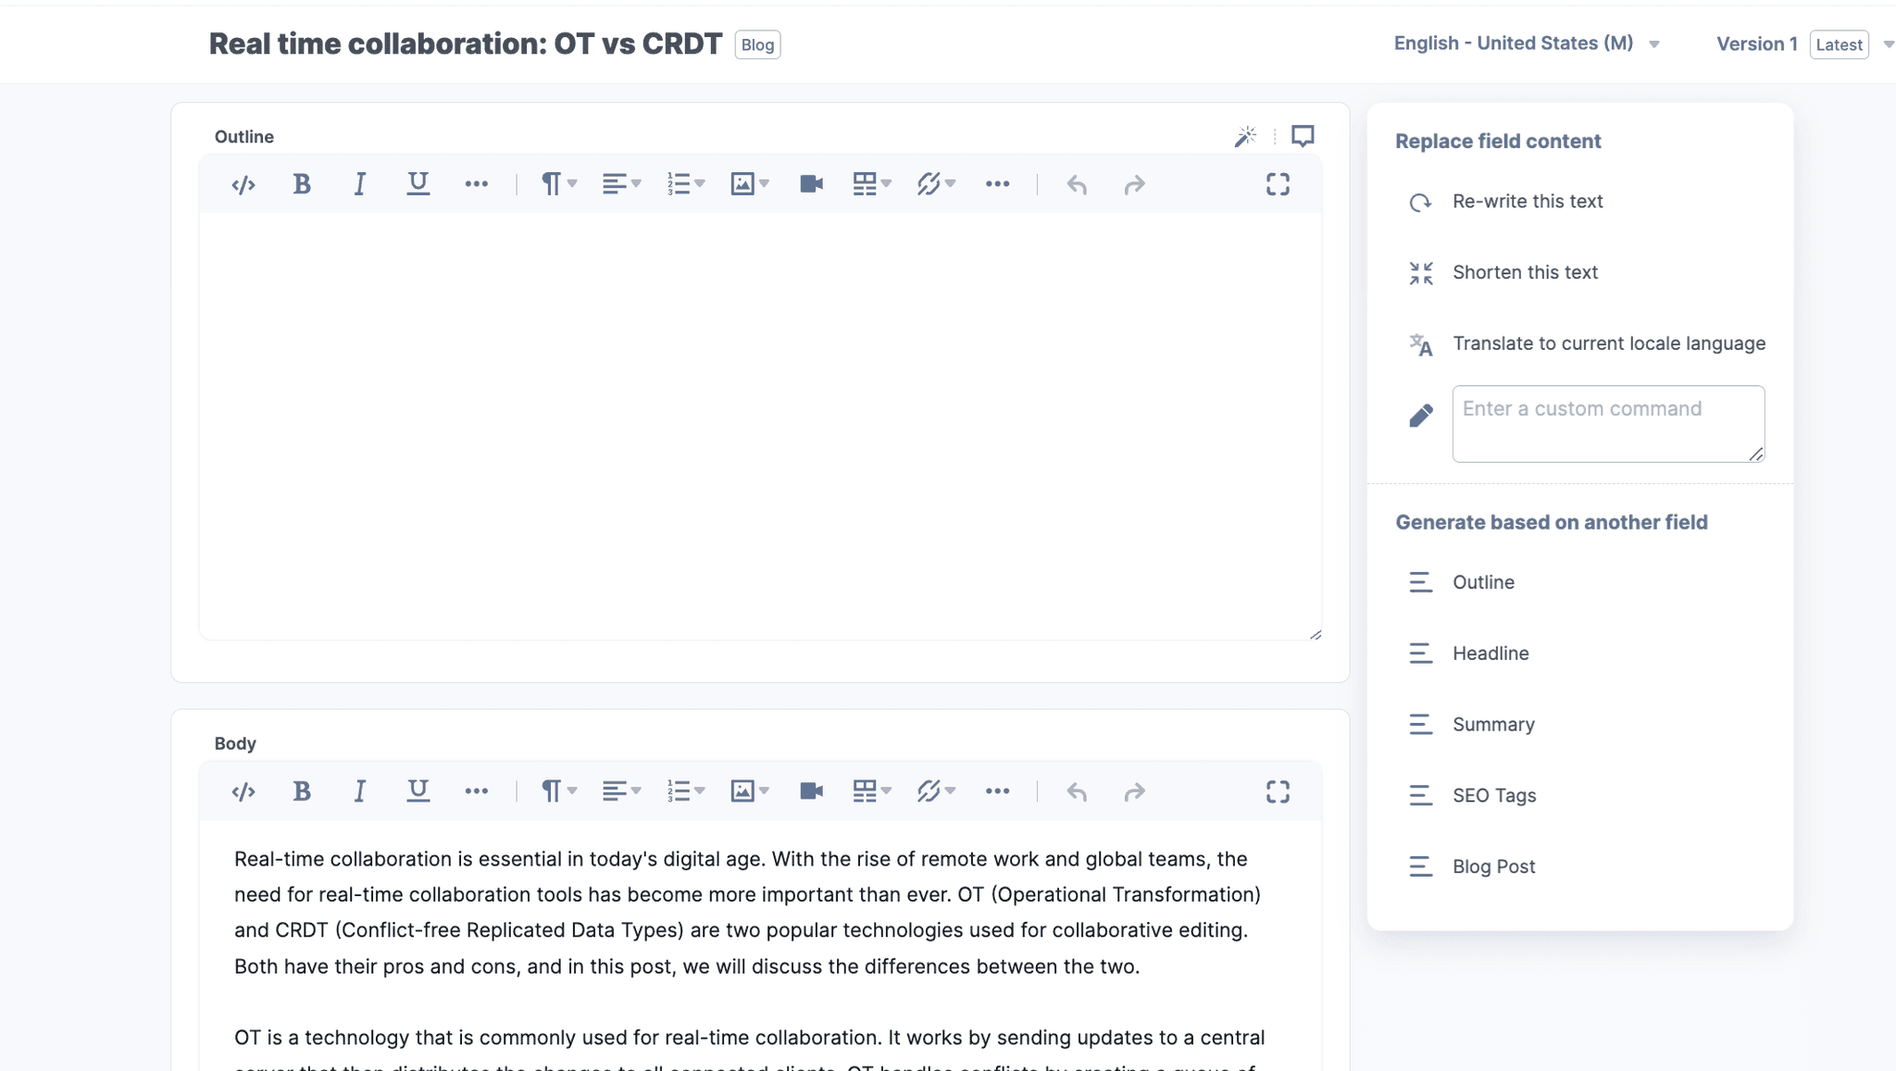This screenshot has height=1071, width=1896.
Task: Generate content from the Summary field
Action: pos(1493,724)
